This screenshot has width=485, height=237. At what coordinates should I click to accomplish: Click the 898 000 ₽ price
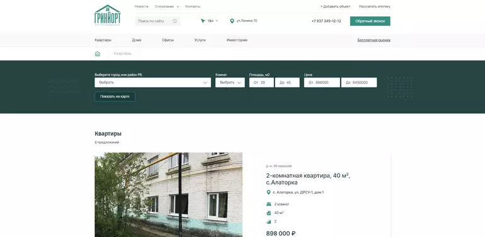pos(281,234)
